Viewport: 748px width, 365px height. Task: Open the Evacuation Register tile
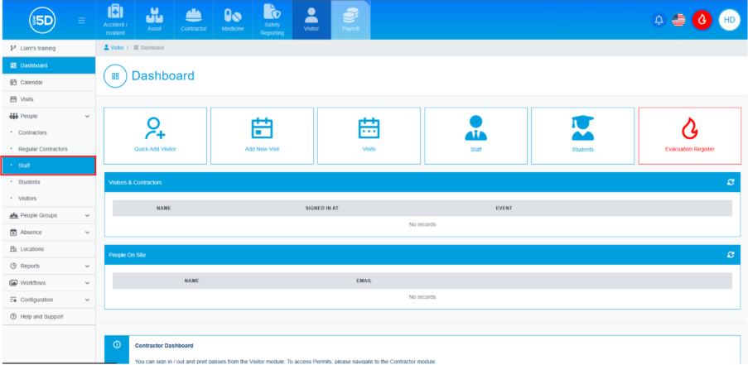pos(689,135)
